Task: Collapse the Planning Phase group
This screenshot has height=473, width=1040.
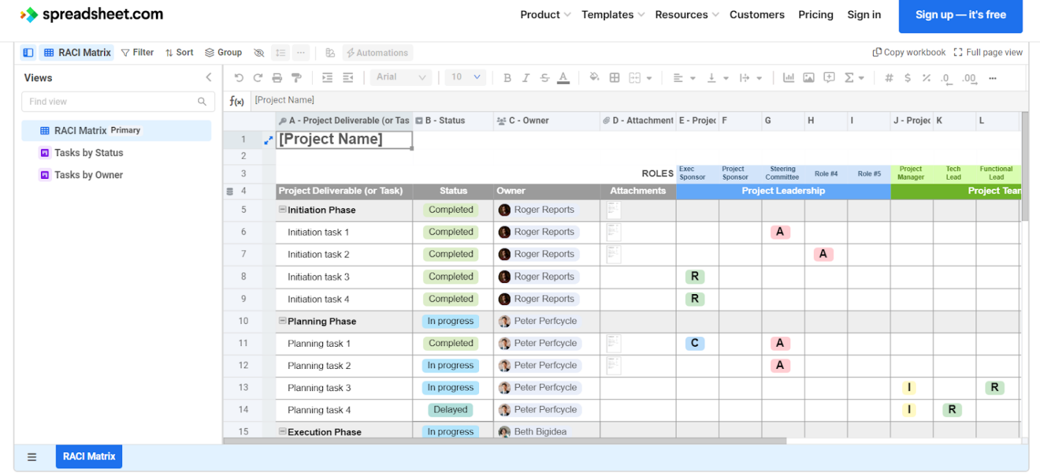Action: pos(282,320)
